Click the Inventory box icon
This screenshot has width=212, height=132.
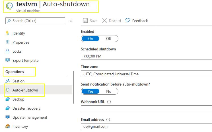pyautogui.click(x=8, y=126)
